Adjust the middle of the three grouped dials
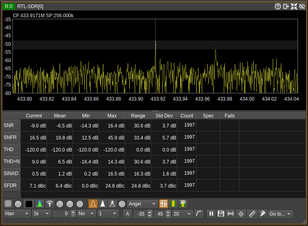Image resolution: width=308 pixels, height=226 pixels. [70, 204]
